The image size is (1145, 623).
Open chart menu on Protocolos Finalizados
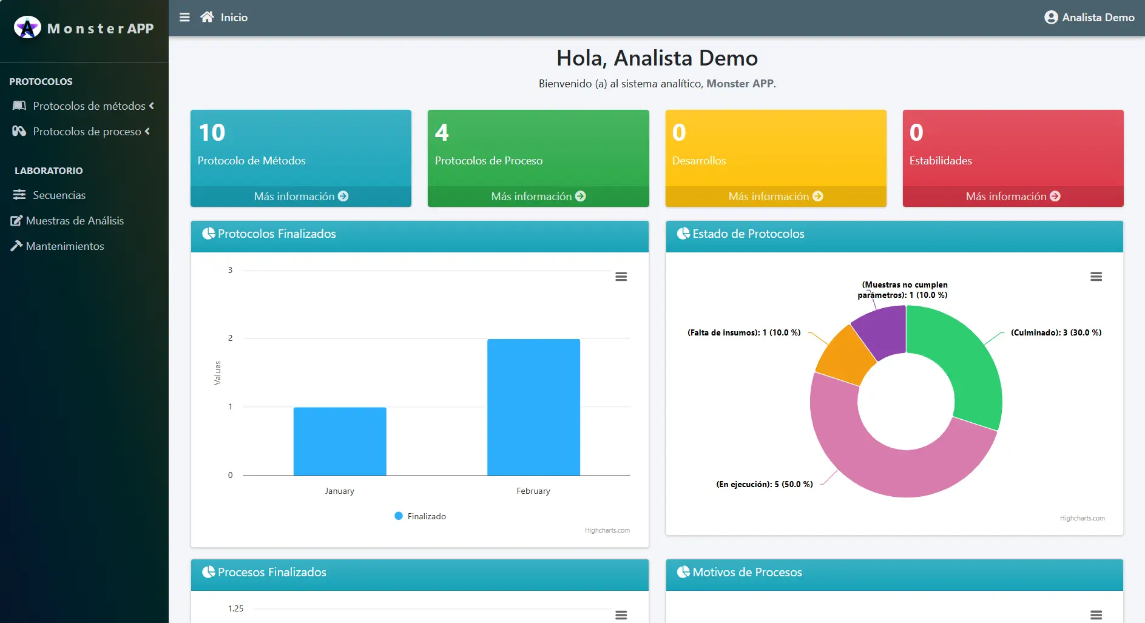pos(621,277)
